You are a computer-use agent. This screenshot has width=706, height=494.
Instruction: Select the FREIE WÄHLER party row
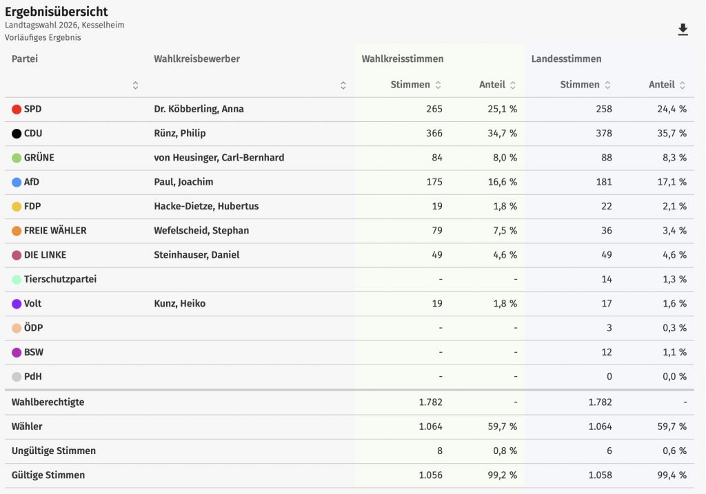click(x=55, y=231)
